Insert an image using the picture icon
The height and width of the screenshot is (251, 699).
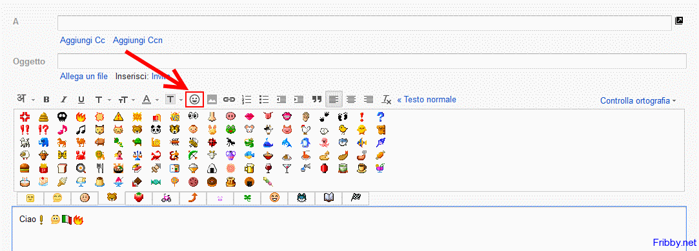tap(212, 100)
